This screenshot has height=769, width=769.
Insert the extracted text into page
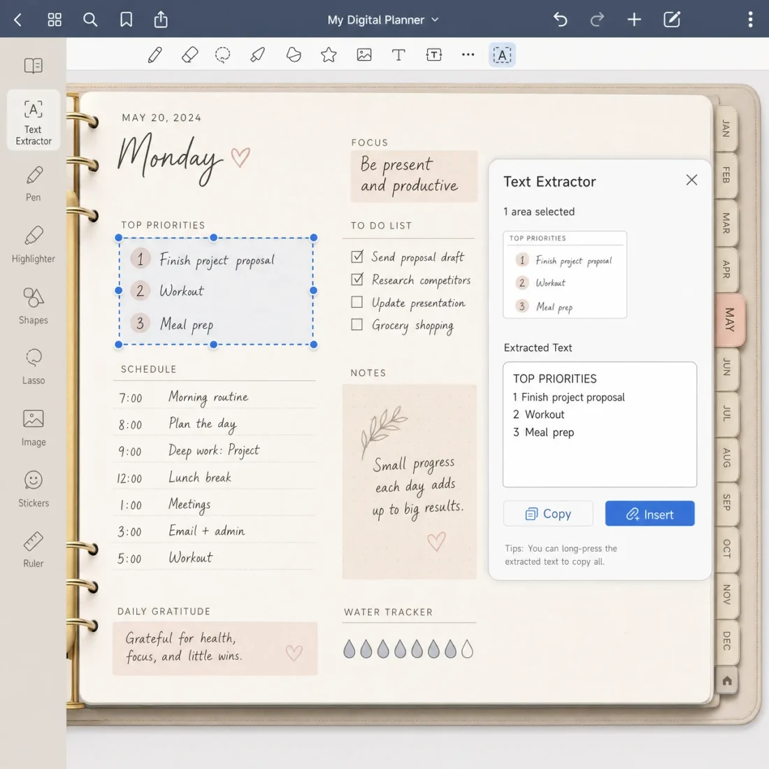[649, 514]
